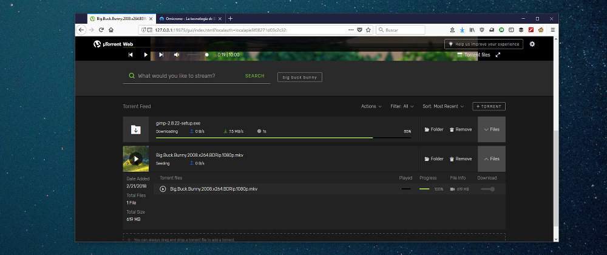Open folder for Big Buck Bunny torrent

pyautogui.click(x=433, y=159)
